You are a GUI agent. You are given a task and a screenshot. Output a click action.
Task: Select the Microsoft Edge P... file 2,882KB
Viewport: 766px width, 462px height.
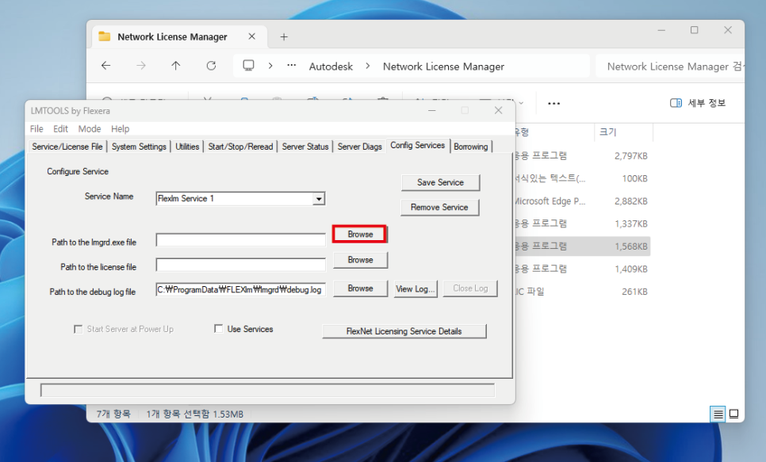pos(581,200)
